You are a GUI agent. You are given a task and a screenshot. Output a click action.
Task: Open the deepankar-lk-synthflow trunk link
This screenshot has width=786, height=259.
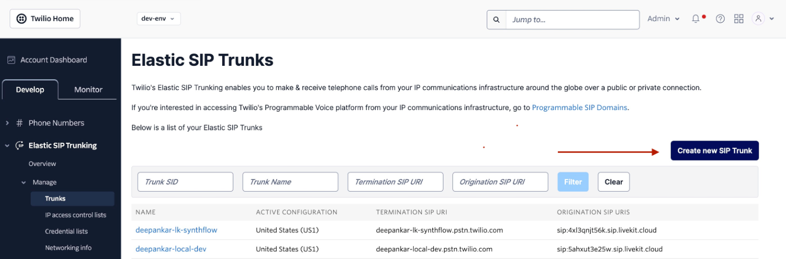(x=176, y=230)
